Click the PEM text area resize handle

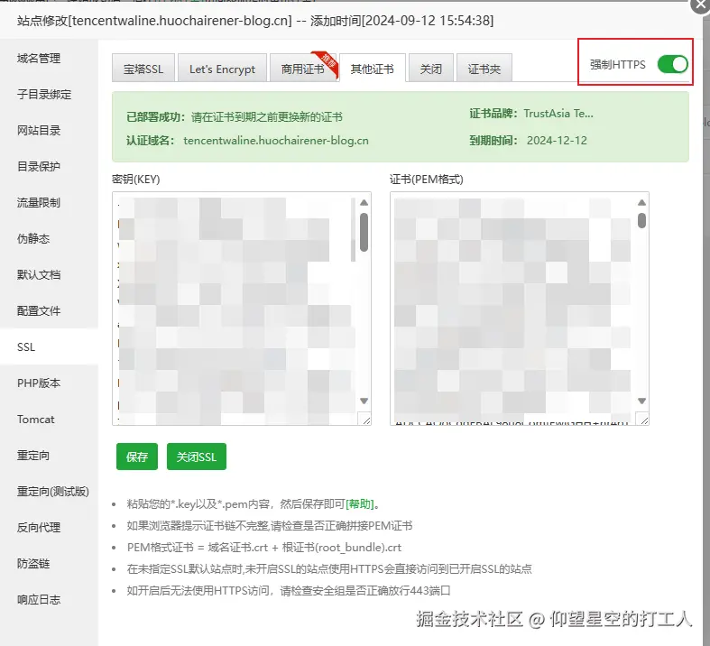click(644, 420)
